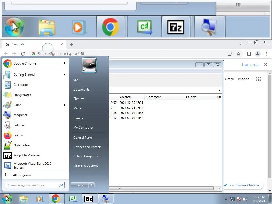Open Chrome's tab search chevron
The width and height of the screenshot is (272, 204).
point(240,44)
